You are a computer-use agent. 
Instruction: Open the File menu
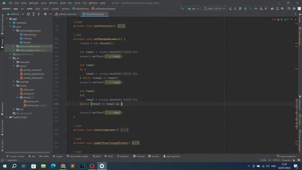point(10,3)
